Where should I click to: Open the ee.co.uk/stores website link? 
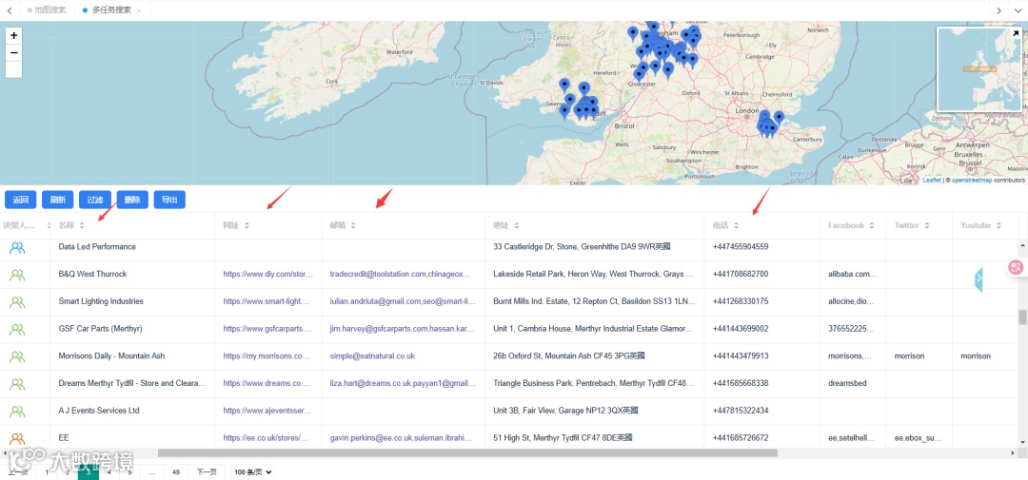[x=267, y=438]
